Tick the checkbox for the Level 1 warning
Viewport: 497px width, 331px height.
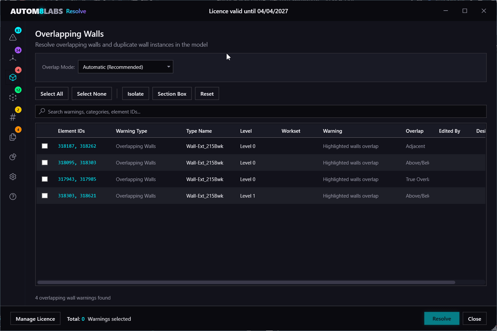45,196
